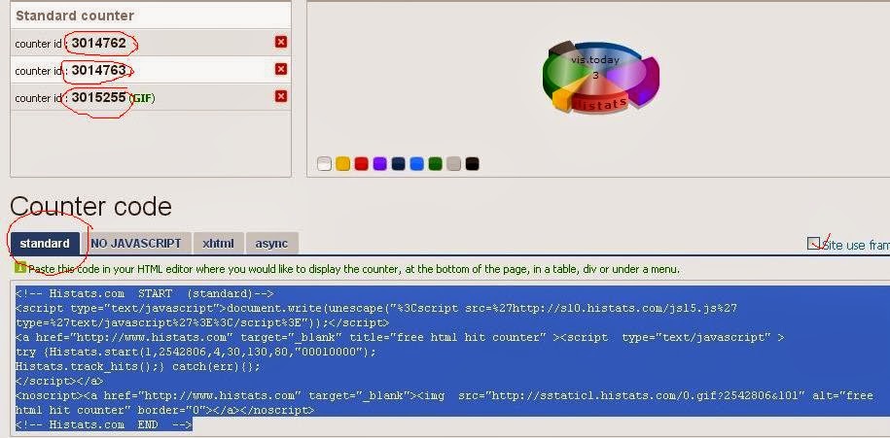Switch to the async tab

[271, 244]
